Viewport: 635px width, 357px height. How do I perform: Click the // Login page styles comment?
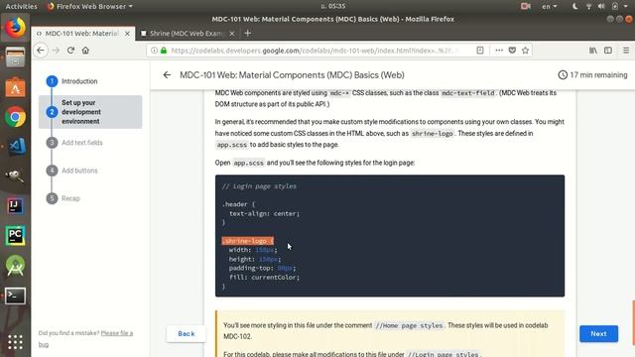[x=259, y=186]
